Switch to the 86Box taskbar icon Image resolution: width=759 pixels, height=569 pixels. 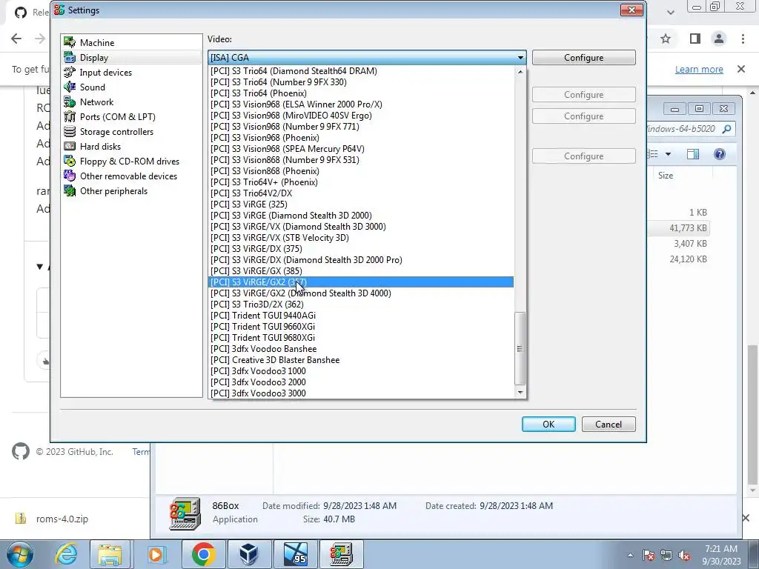coord(341,554)
